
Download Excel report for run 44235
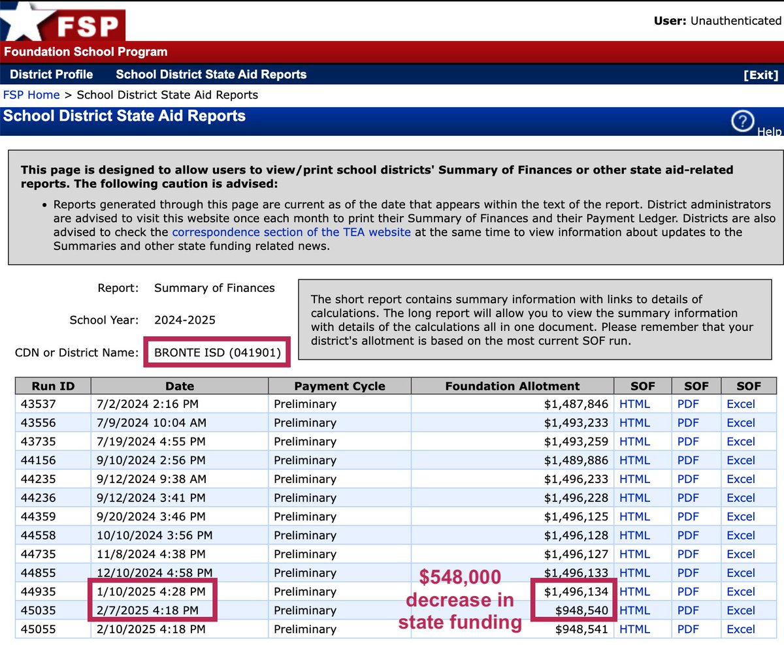[x=741, y=479]
